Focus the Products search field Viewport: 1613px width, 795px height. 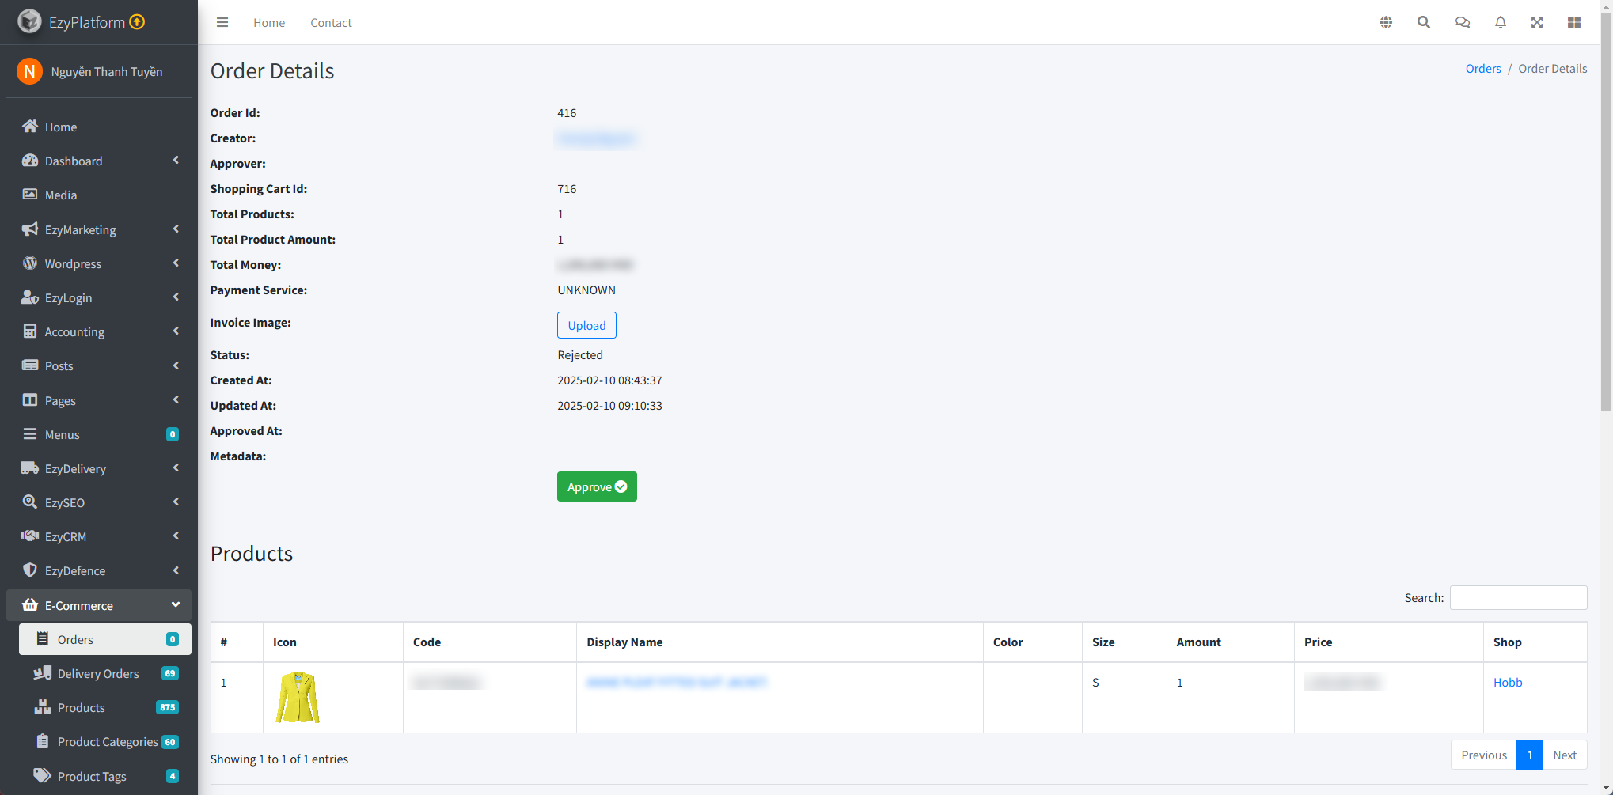[x=1518, y=597]
